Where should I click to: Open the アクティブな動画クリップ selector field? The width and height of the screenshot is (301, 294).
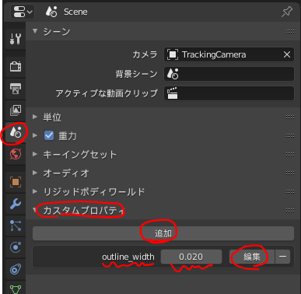click(229, 93)
